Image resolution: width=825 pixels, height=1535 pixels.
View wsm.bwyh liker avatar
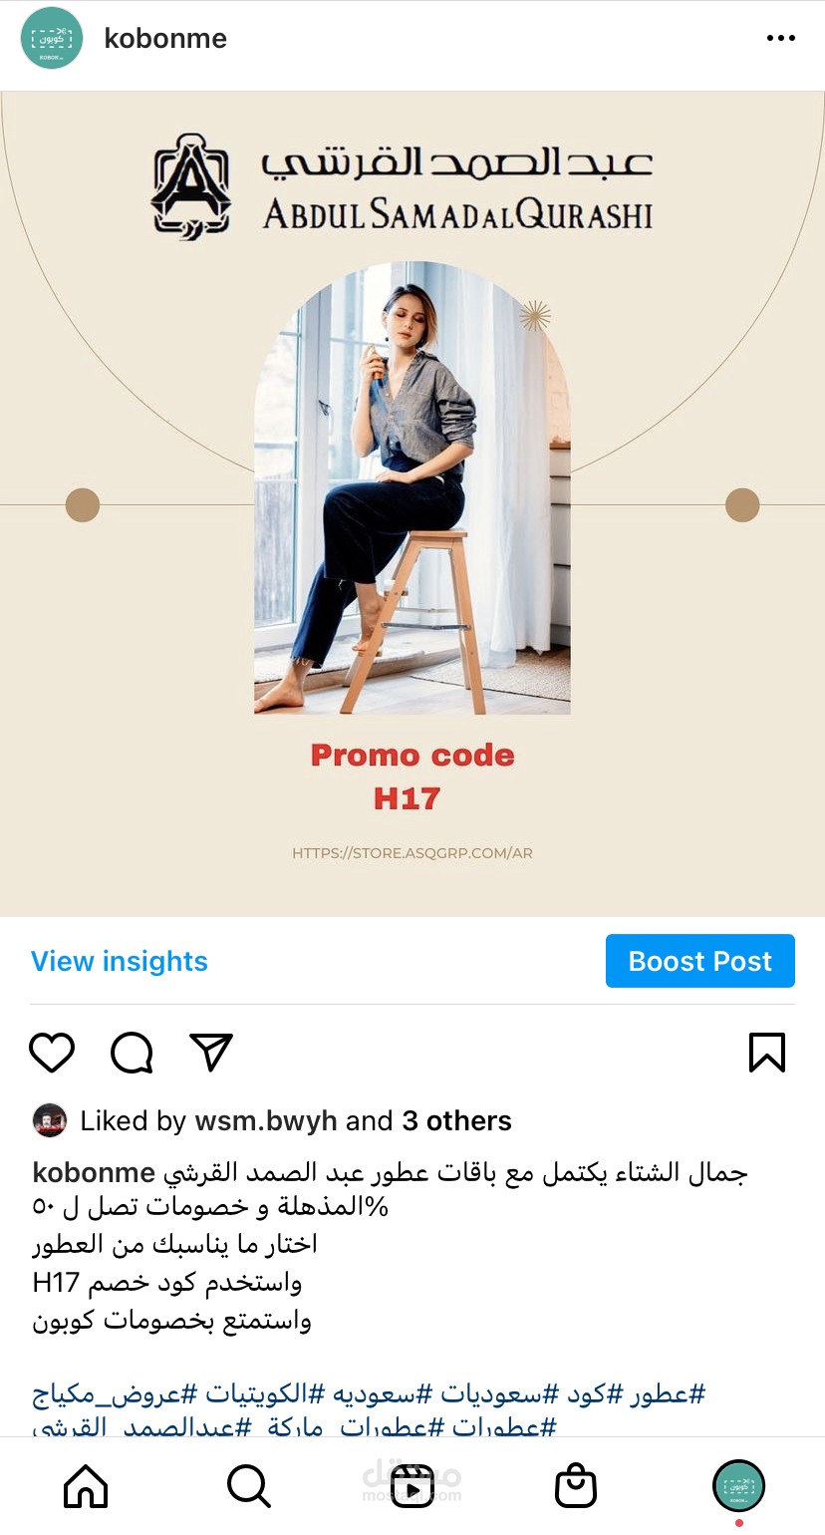pyautogui.click(x=50, y=1120)
